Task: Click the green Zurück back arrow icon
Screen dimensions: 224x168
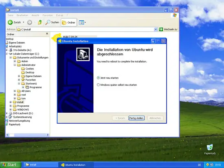Action: tap(10, 22)
